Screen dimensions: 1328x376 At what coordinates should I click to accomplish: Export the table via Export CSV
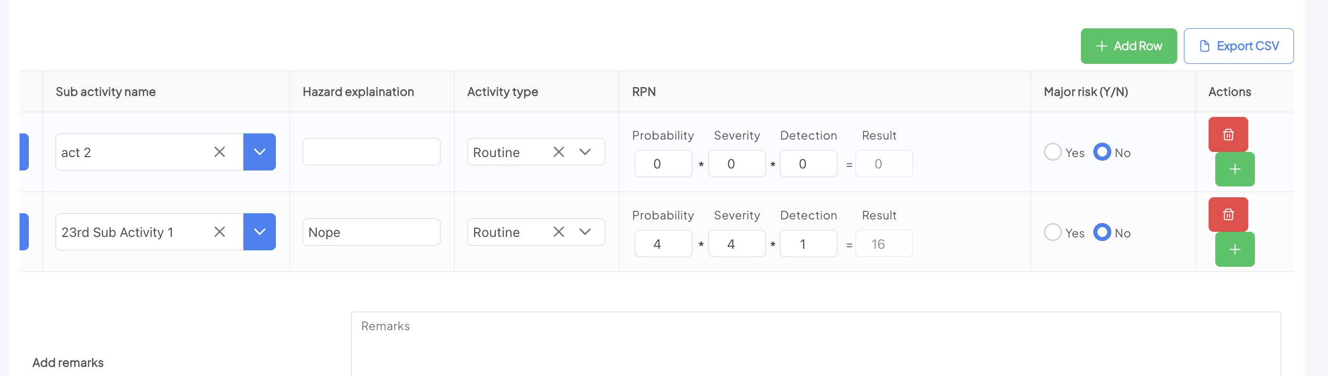[1238, 46]
